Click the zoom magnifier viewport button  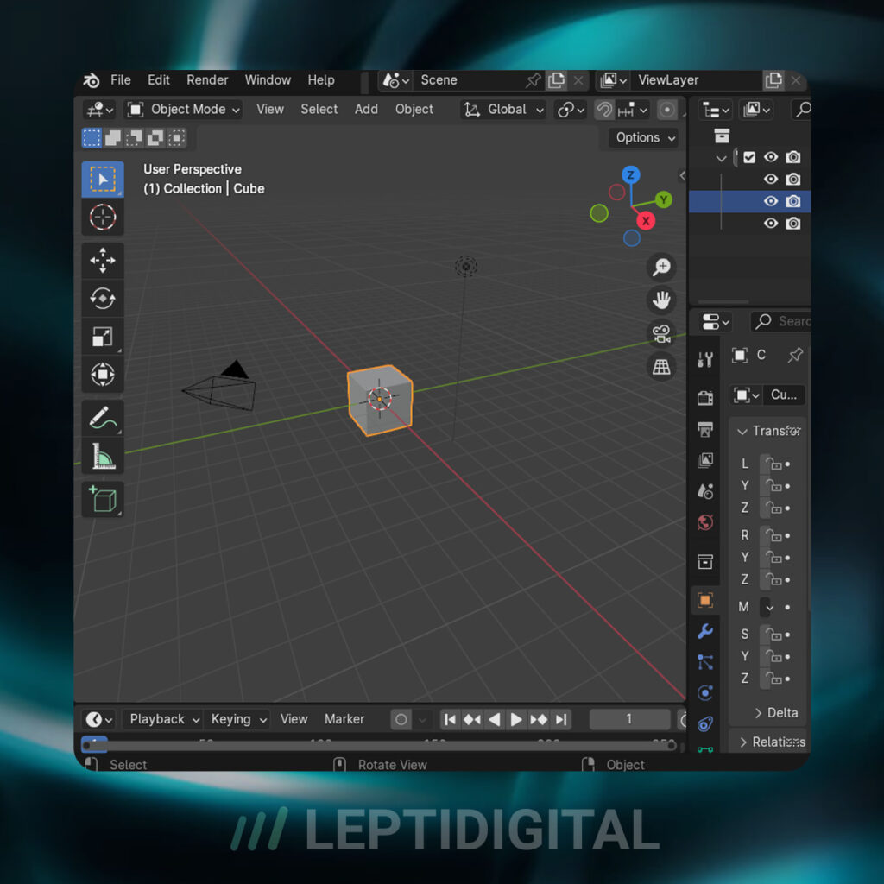tap(661, 267)
